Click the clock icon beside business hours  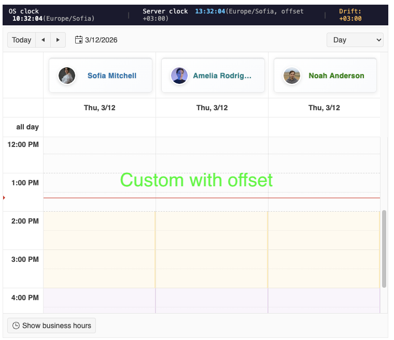coord(16,326)
